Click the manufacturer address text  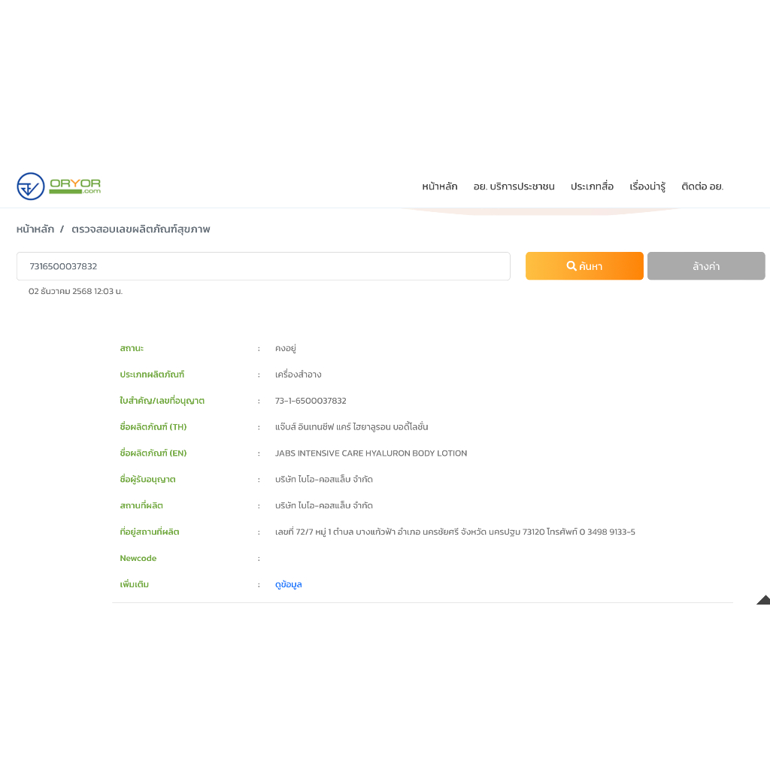[x=455, y=532]
